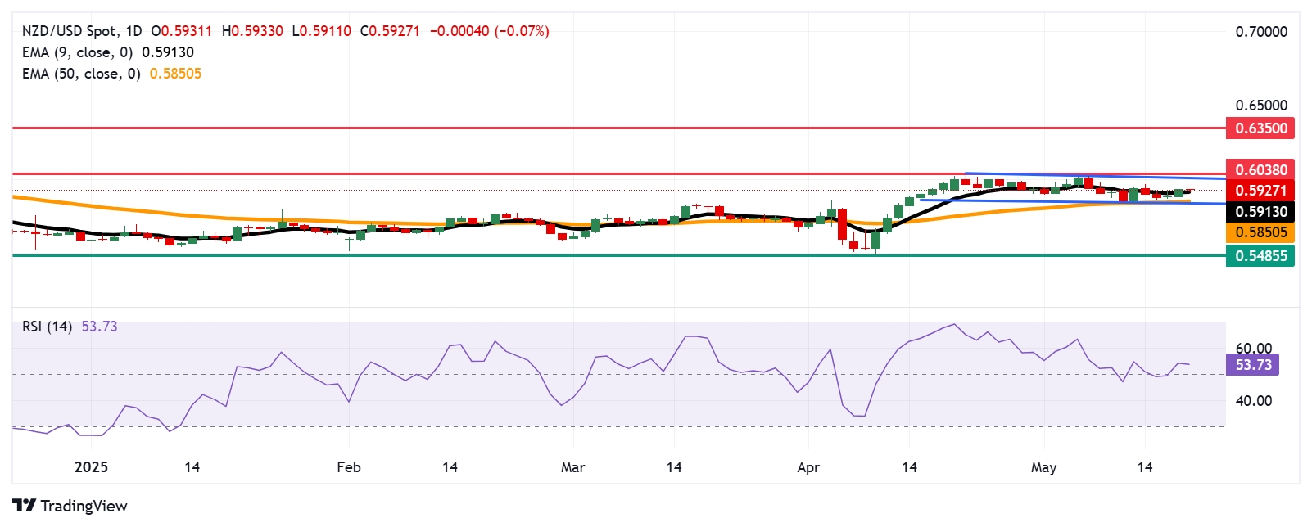The image size is (1312, 527).
Task: Click the TradingView logo icon
Action: pyautogui.click(x=24, y=506)
